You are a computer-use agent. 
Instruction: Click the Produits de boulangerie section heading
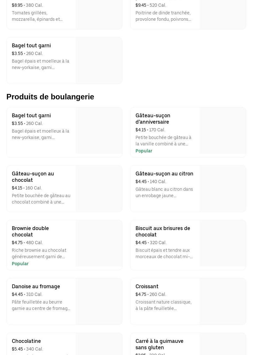tap(50, 97)
